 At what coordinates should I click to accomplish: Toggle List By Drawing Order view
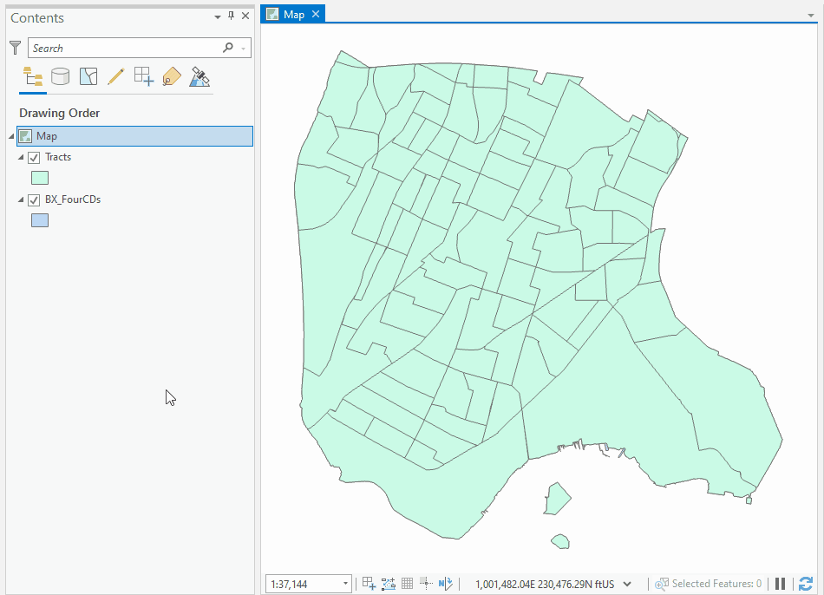pyautogui.click(x=32, y=76)
